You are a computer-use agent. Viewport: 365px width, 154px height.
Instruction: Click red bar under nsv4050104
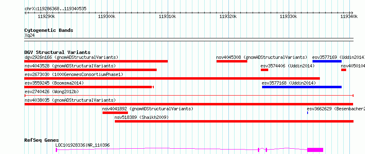pyautogui.click(x=344, y=70)
